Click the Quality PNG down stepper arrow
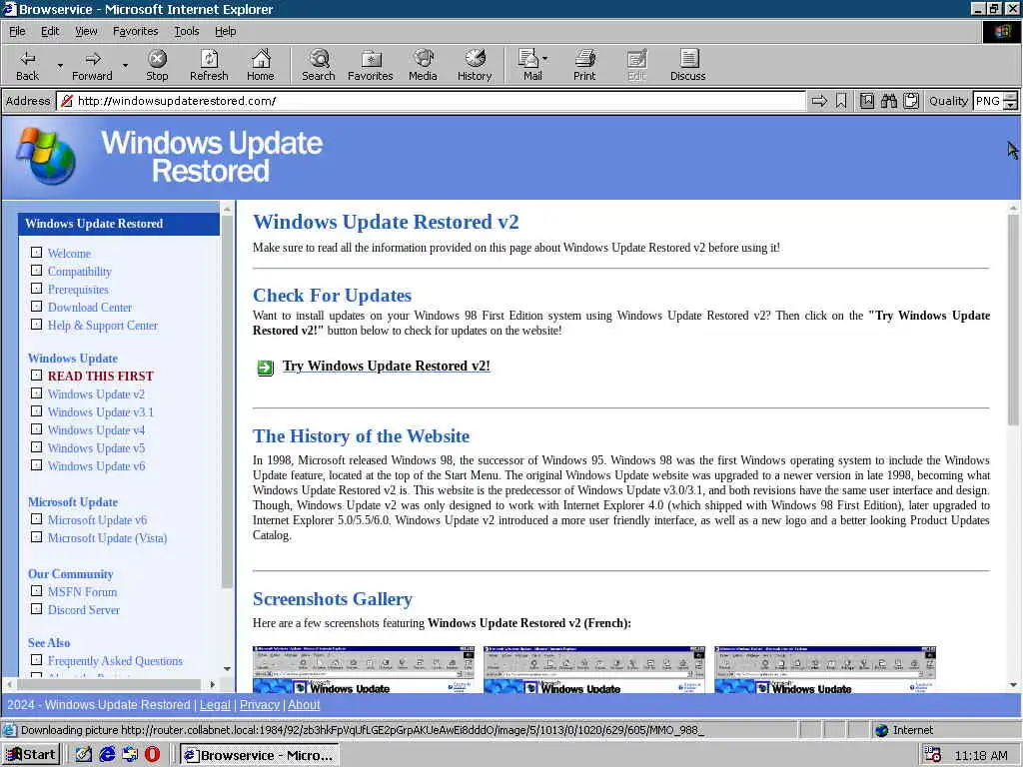This screenshot has height=767, width=1023. coord(1011,105)
